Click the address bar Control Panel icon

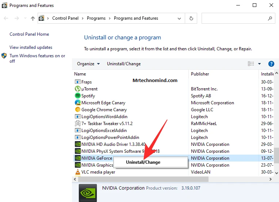41,18
